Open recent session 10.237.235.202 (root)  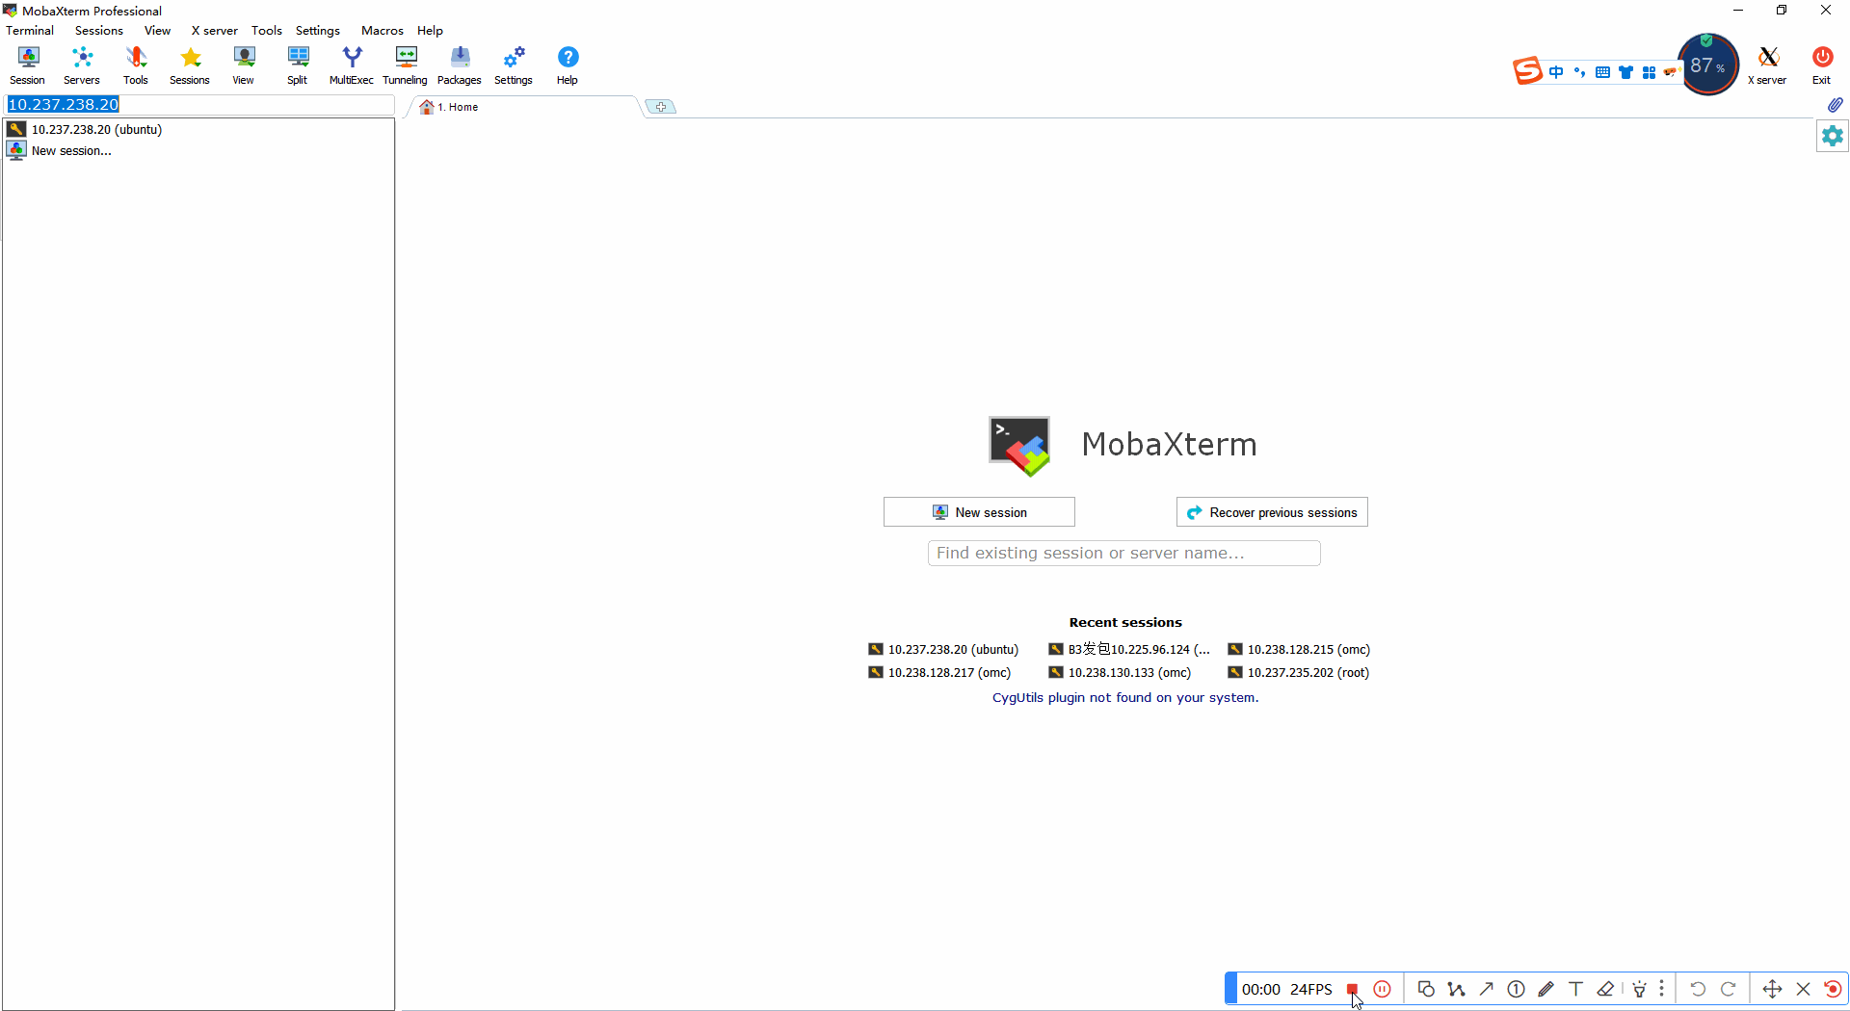pos(1299,673)
